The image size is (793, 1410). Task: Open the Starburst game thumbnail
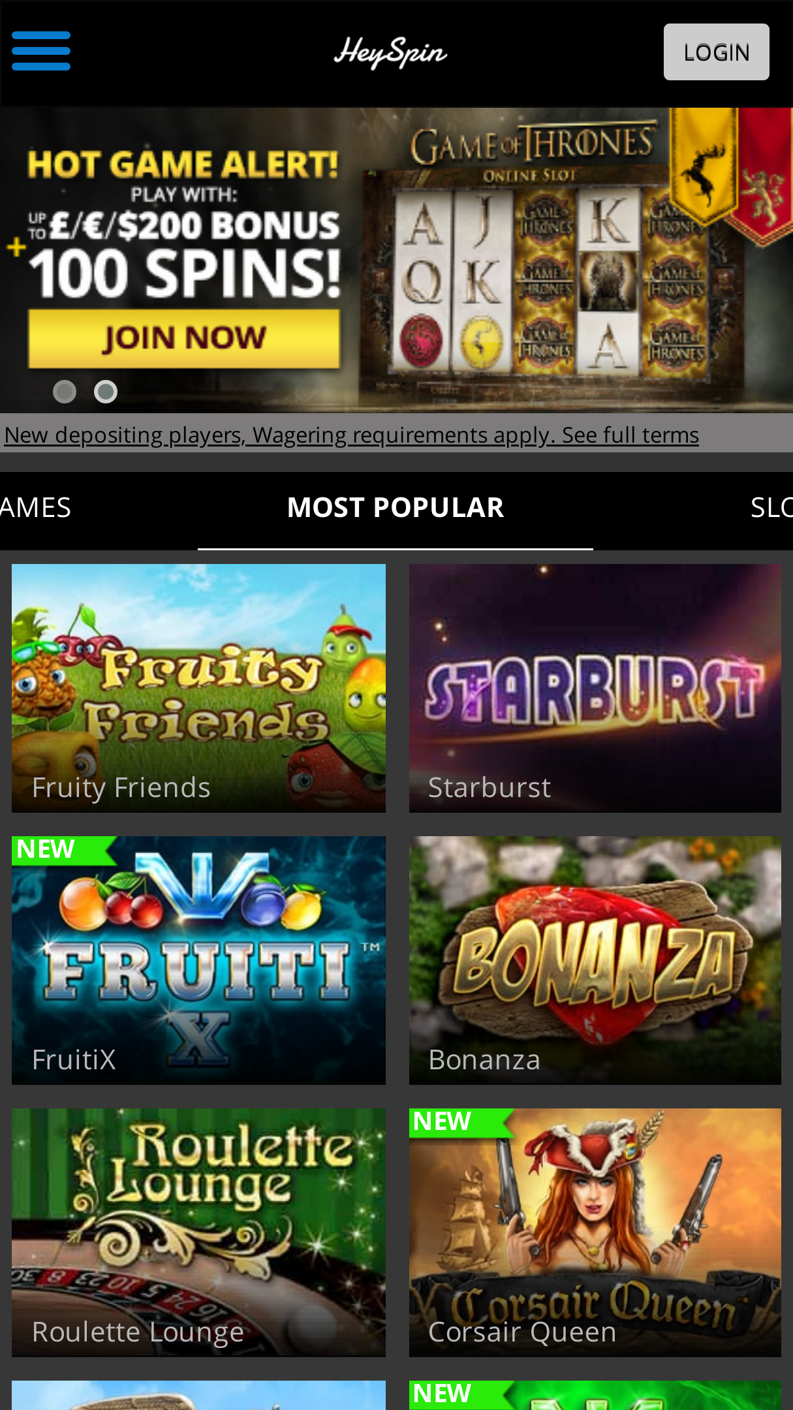595,688
